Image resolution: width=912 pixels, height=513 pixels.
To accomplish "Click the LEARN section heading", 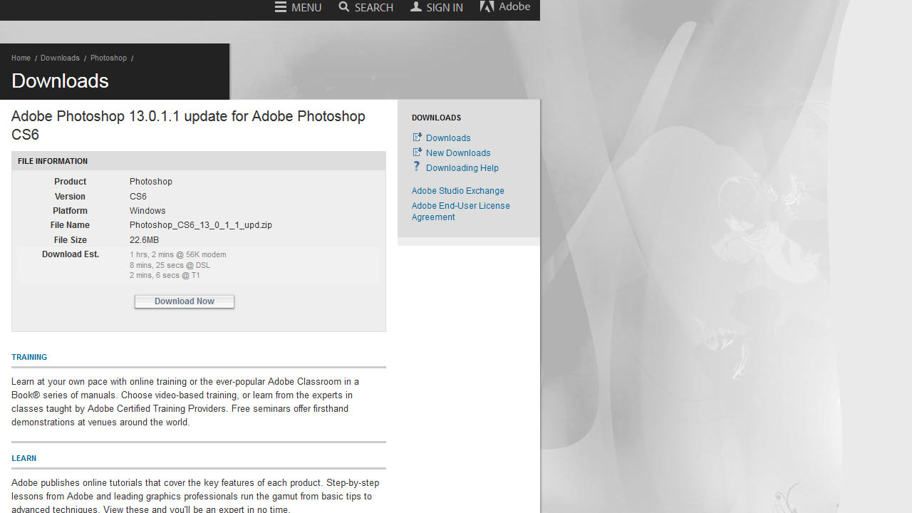I will (x=24, y=458).
